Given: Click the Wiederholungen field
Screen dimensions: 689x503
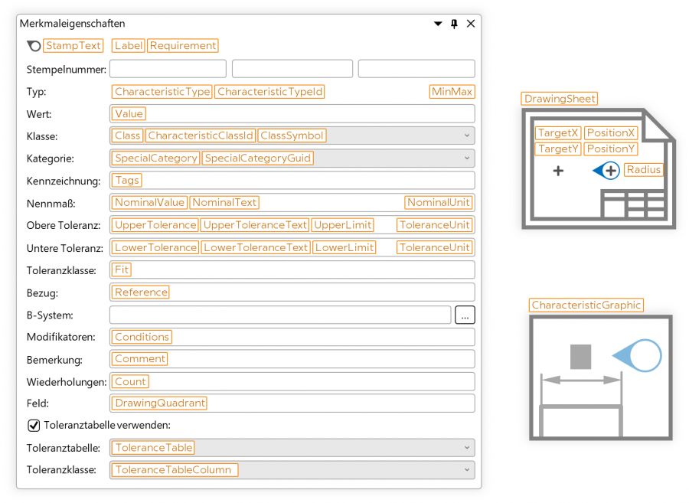Looking at the screenshot, I should coord(292,381).
